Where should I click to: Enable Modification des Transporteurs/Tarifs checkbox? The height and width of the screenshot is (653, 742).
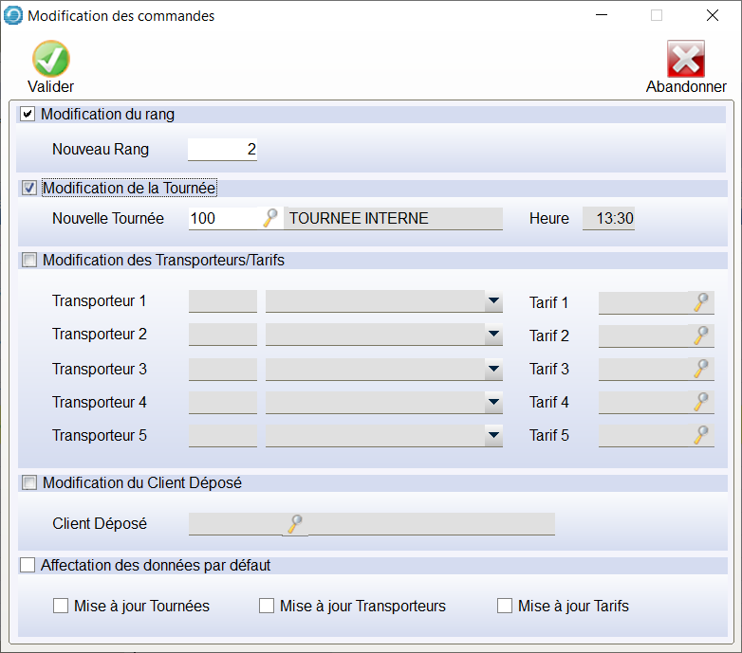[29, 260]
